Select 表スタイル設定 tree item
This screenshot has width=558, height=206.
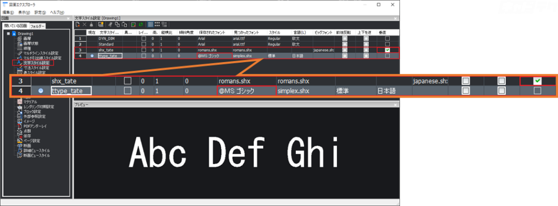34,72
